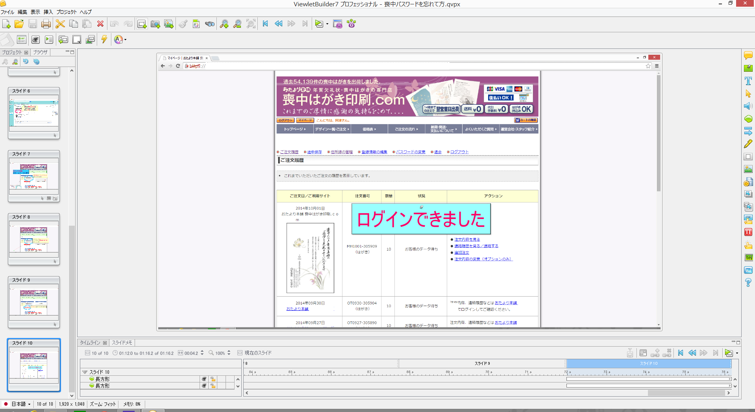Select the ログインできました text box
The width and height of the screenshot is (755, 412).
coord(421,219)
